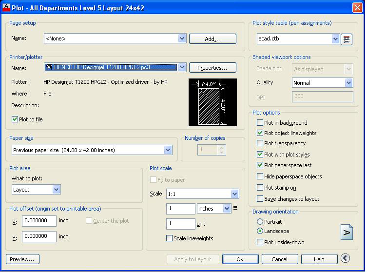
Task: Click the X plot offset field
Action: (39, 221)
